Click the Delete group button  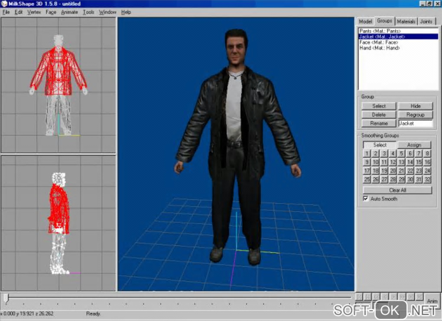point(379,115)
